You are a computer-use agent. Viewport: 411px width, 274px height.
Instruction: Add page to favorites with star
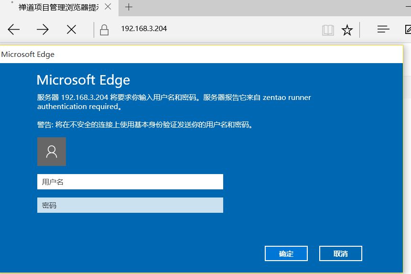coord(347,30)
